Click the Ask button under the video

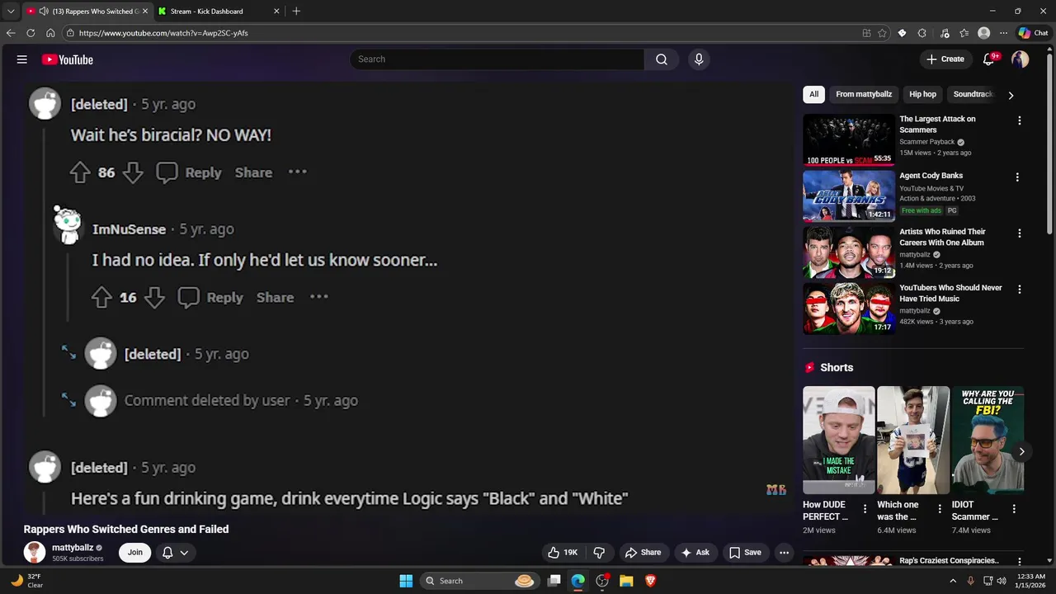(x=695, y=553)
